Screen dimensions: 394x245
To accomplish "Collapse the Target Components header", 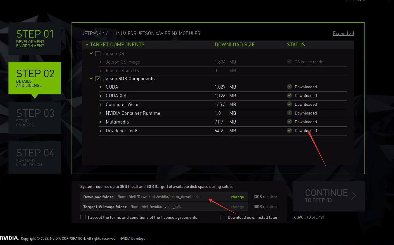I will coord(86,45).
